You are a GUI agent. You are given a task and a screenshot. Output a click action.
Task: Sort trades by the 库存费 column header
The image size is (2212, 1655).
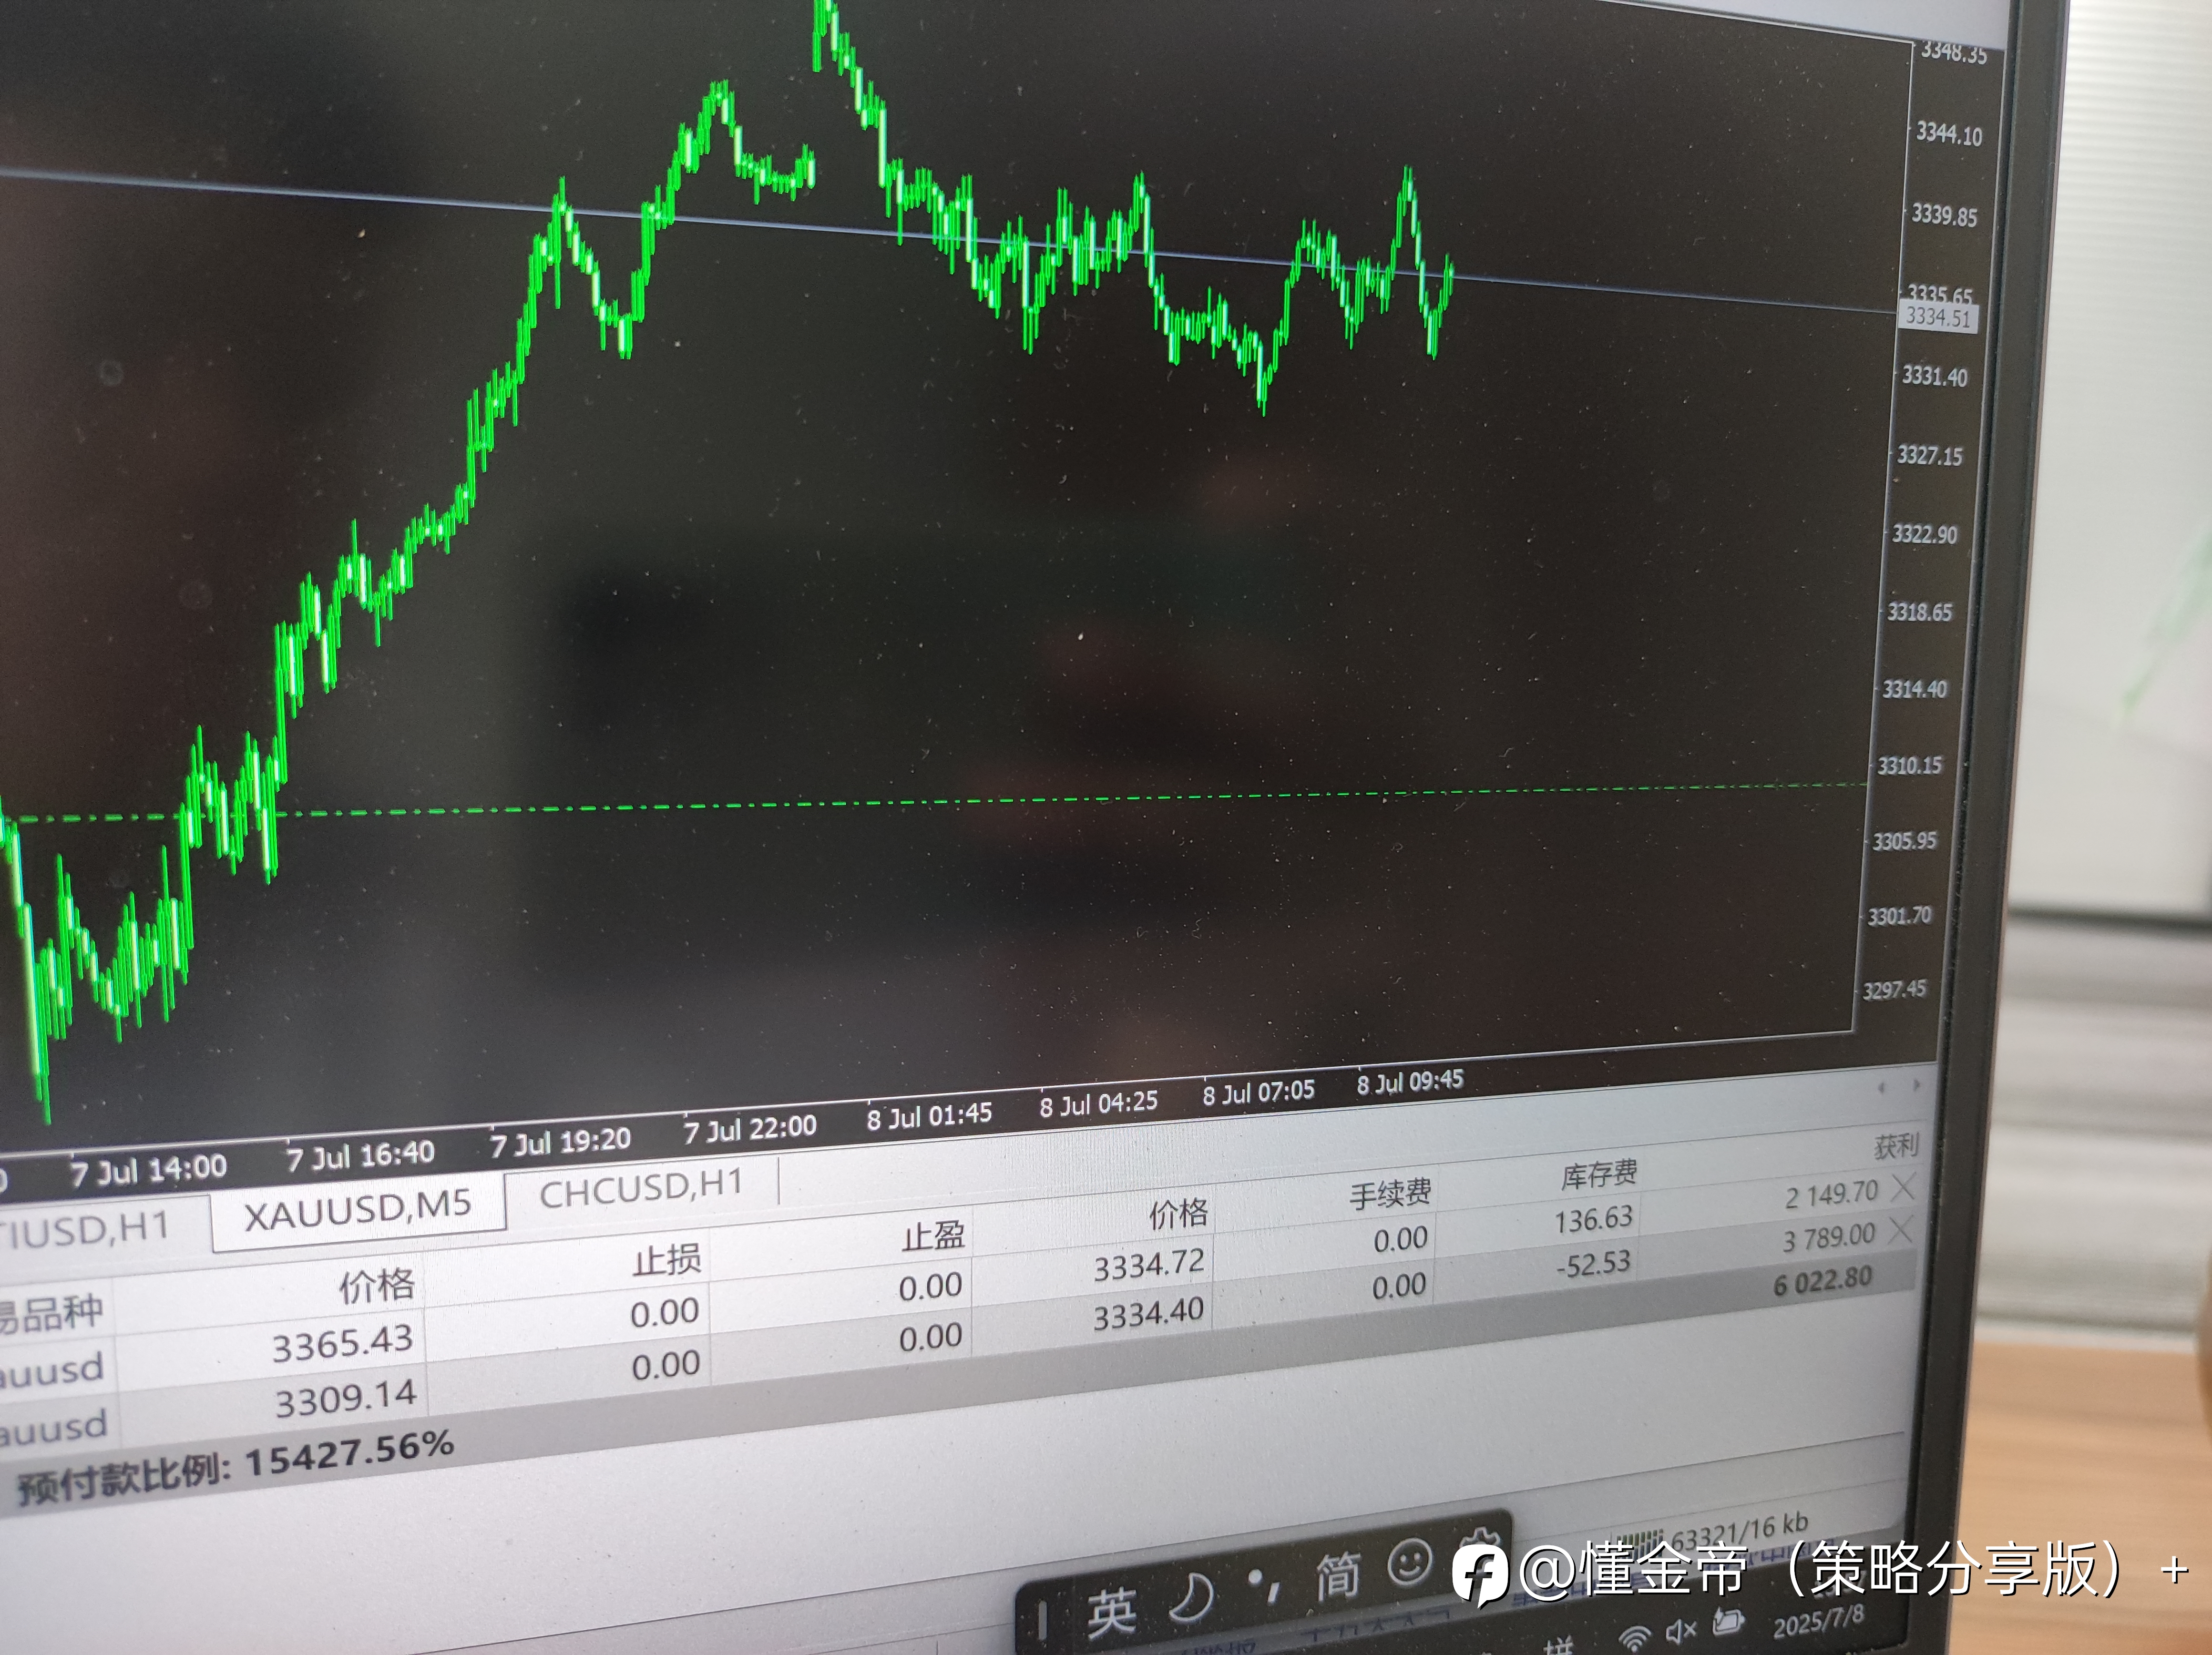tap(1599, 1173)
